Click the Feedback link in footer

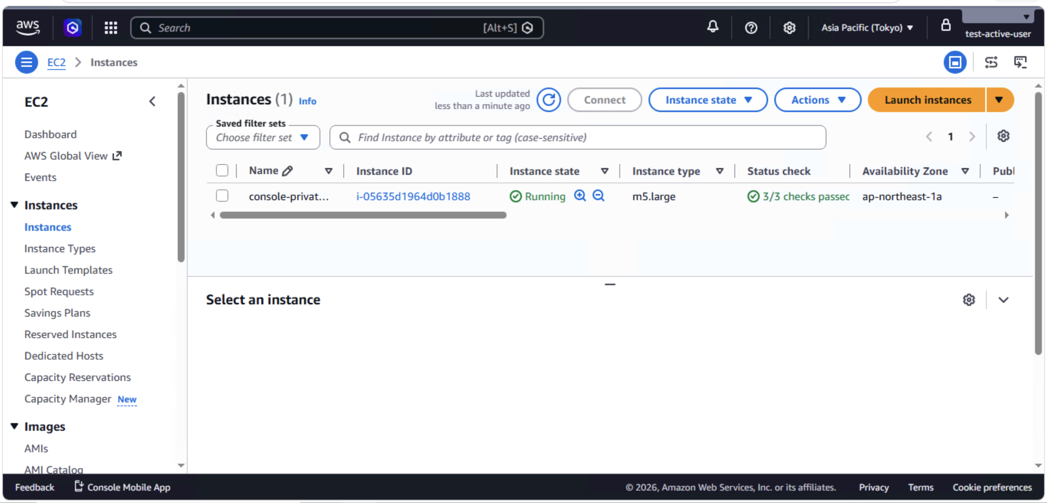pyautogui.click(x=35, y=487)
